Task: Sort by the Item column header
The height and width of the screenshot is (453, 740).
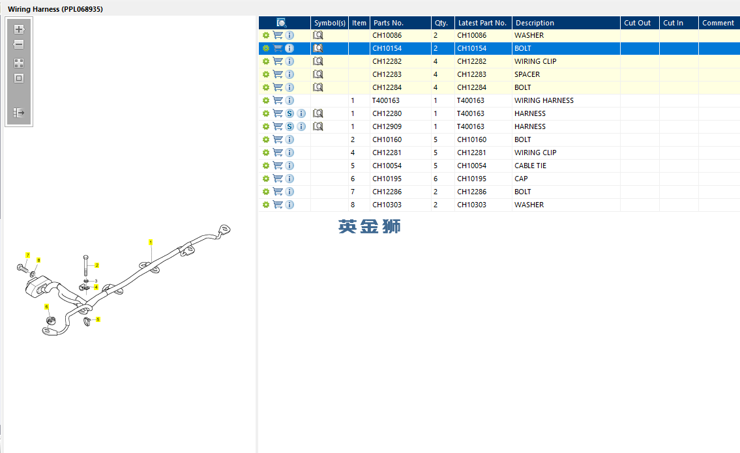Action: coord(359,23)
